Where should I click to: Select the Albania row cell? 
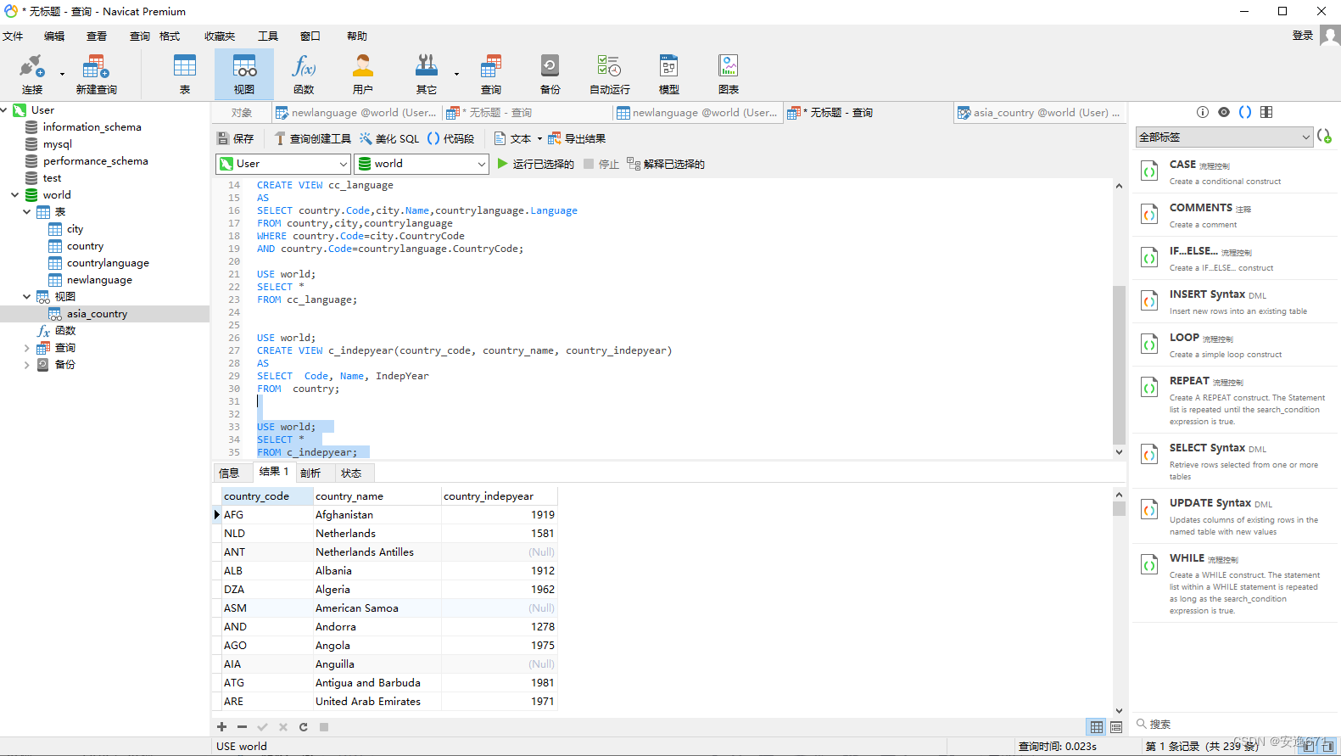377,571
